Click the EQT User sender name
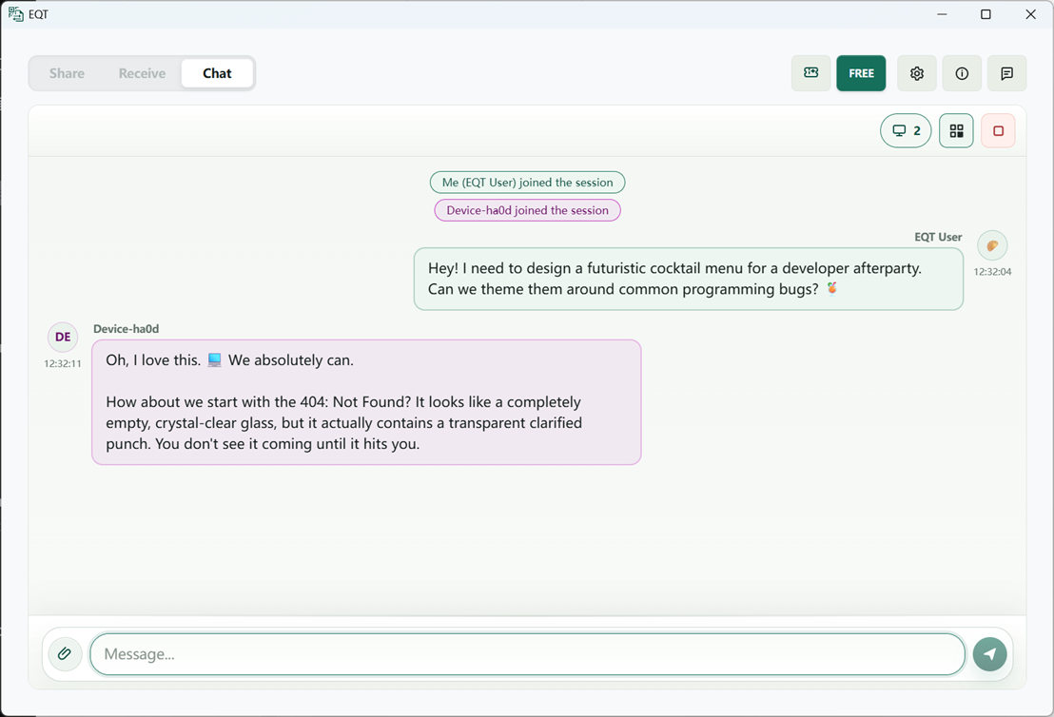Screen dimensions: 1054x717 tap(938, 237)
